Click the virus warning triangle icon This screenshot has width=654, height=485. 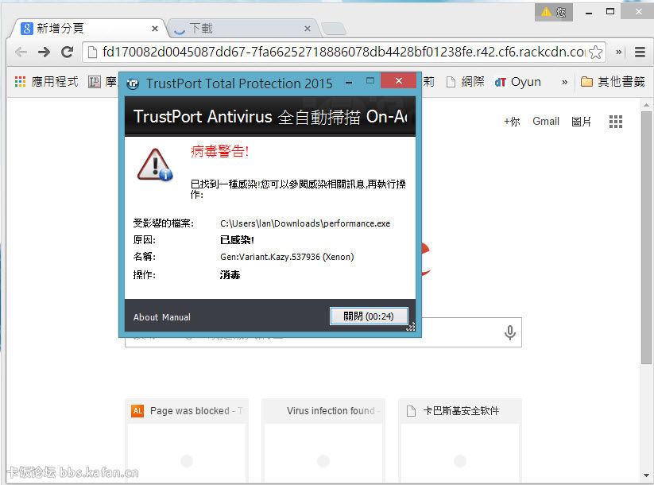click(155, 165)
